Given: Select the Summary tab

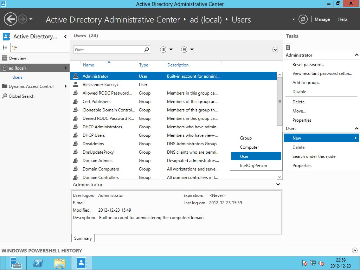Looking at the screenshot, I should [x=83, y=238].
